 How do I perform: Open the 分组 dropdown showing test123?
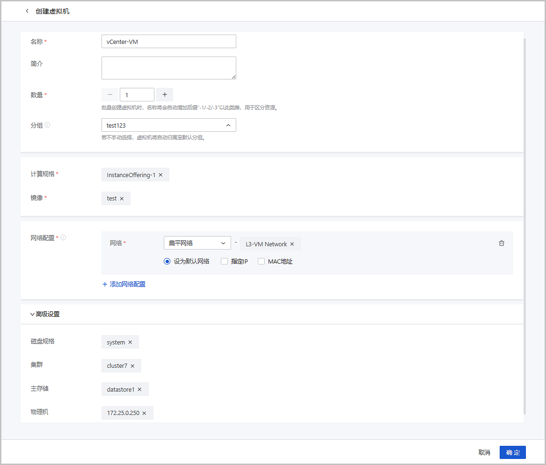click(169, 125)
